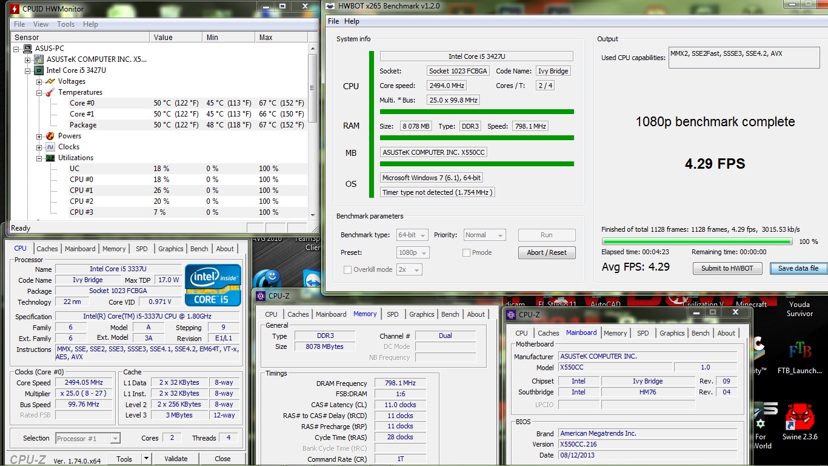Click the ASUSTeK motherboard icon in HWMonitor
This screenshot has height=466, width=828.
click(39, 59)
